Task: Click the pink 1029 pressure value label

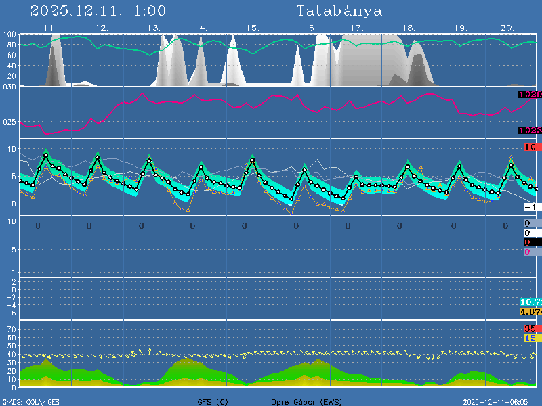Action: coord(530,95)
